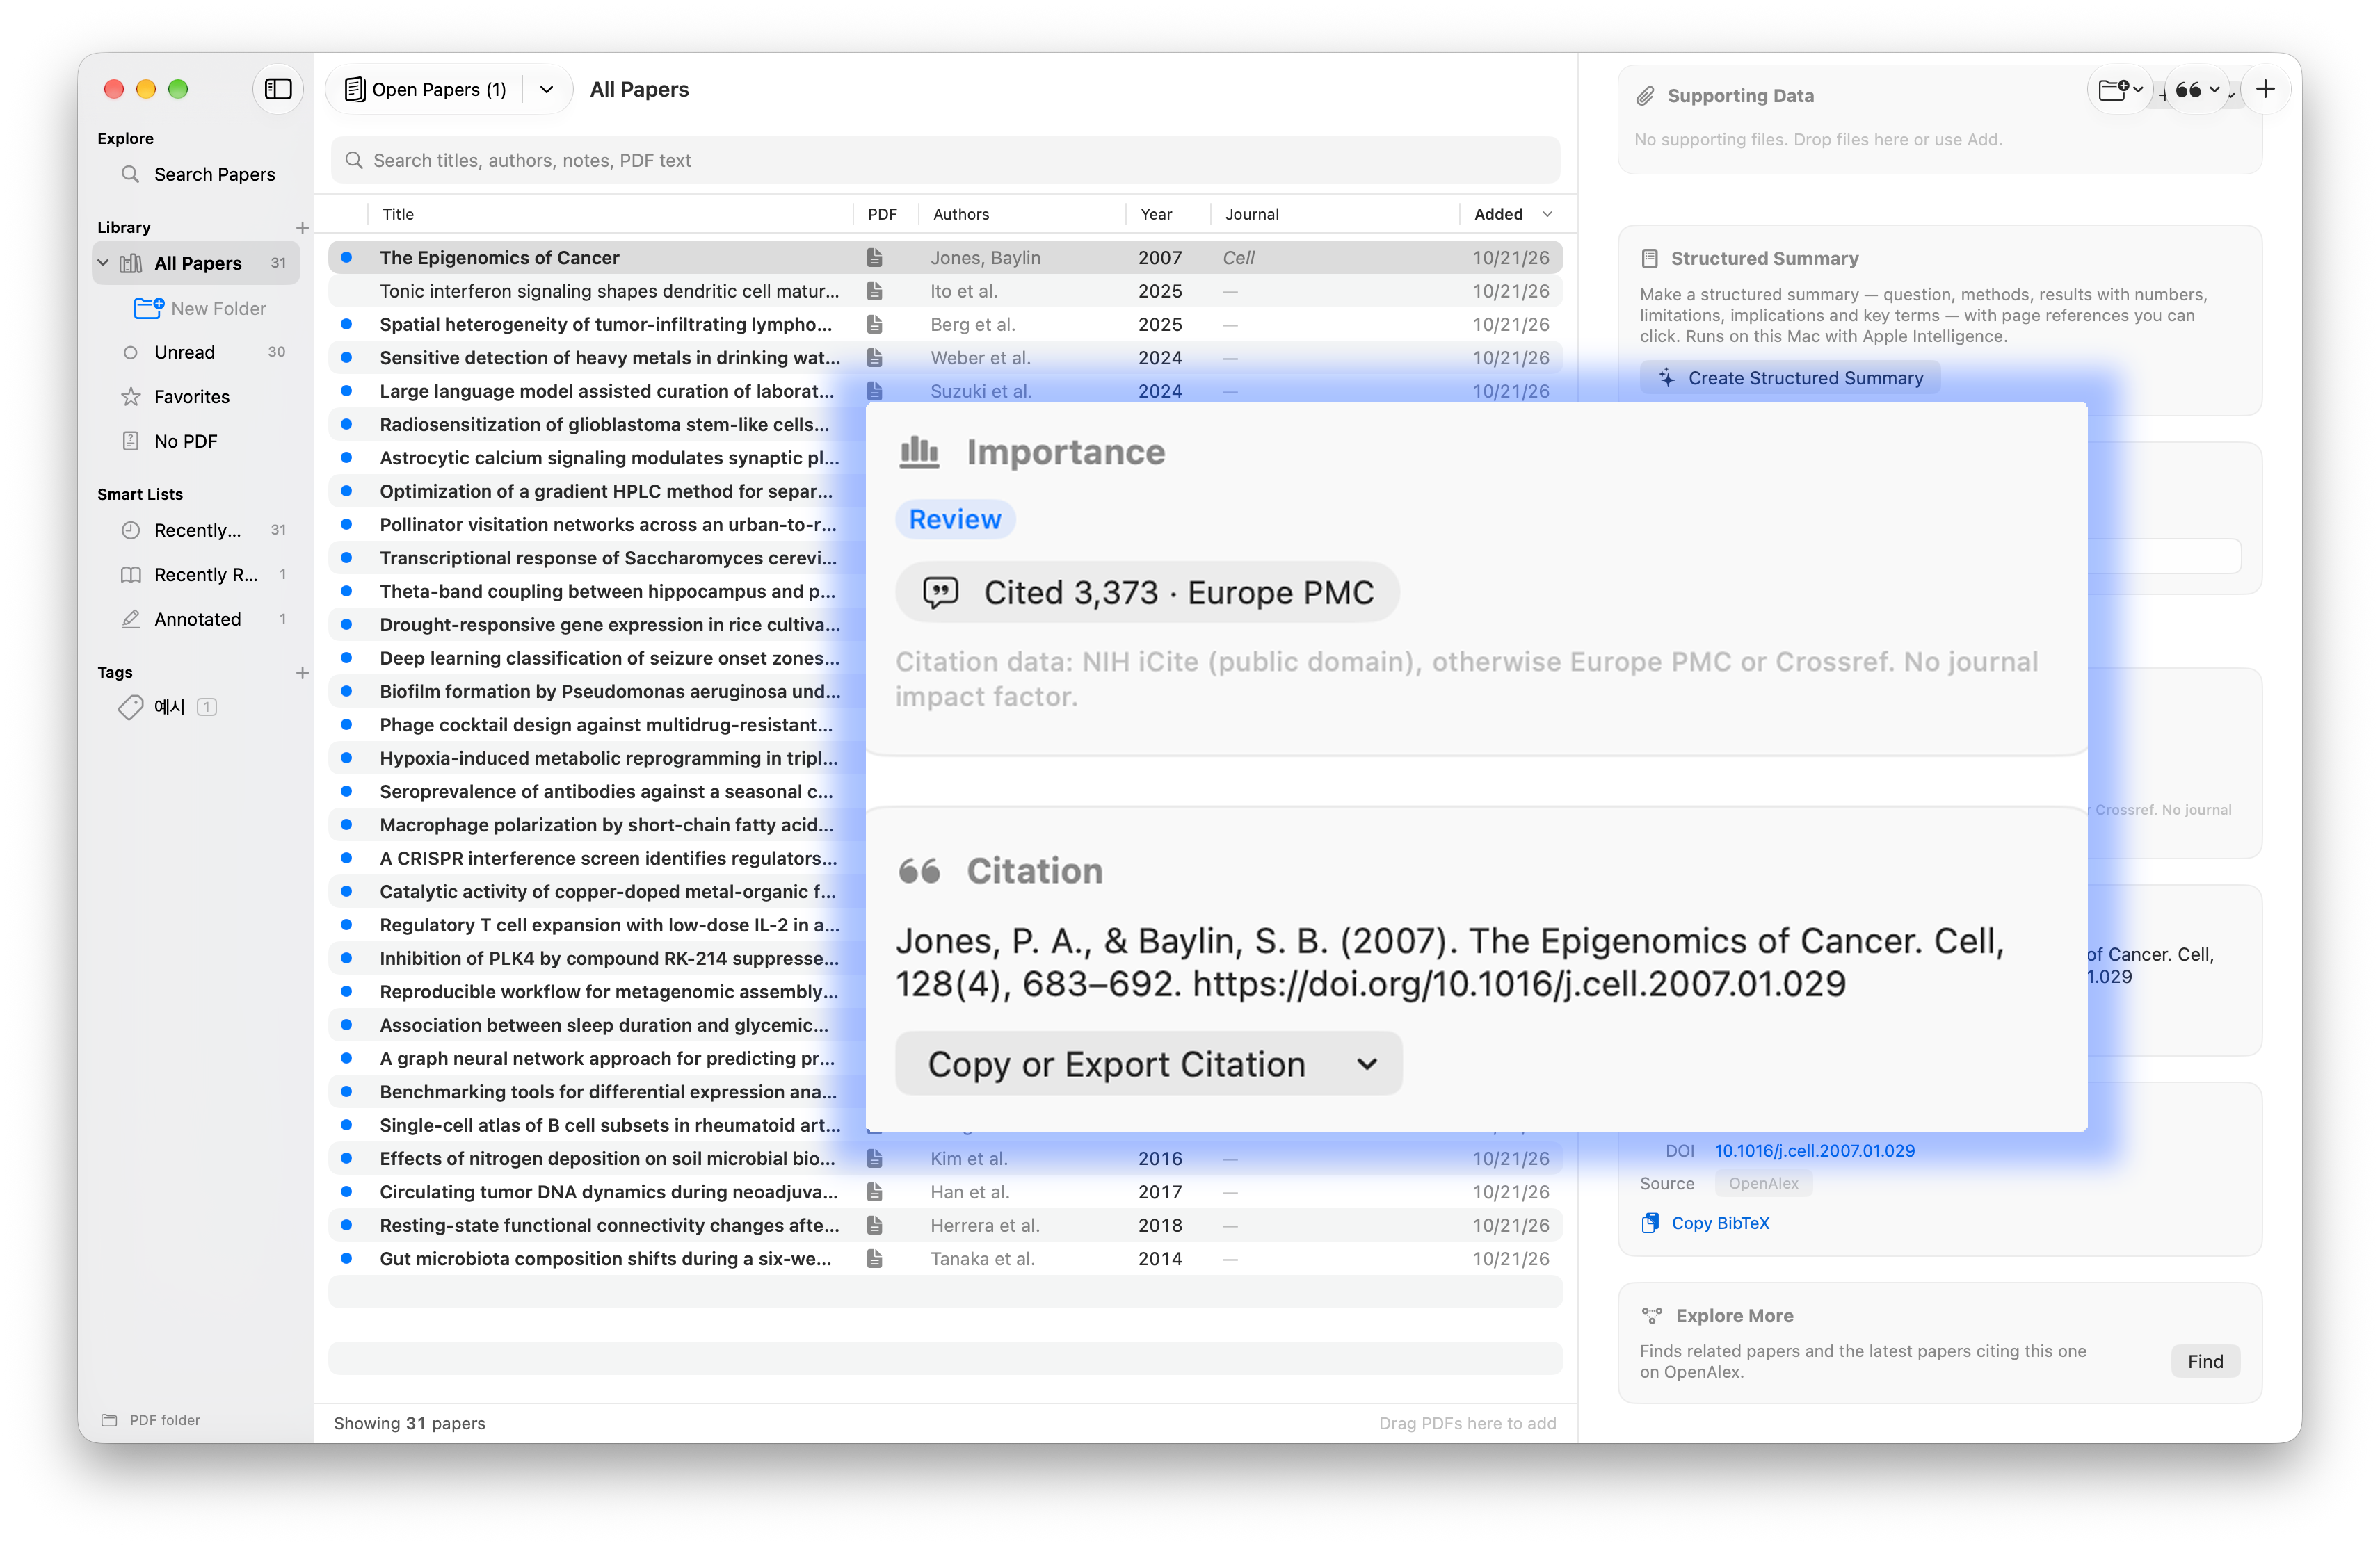The height and width of the screenshot is (1546, 2380).
Task: Open the Recently R... book smart list
Action: point(197,575)
